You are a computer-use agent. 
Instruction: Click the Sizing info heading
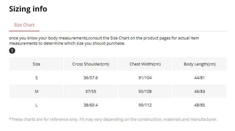click(x=28, y=9)
